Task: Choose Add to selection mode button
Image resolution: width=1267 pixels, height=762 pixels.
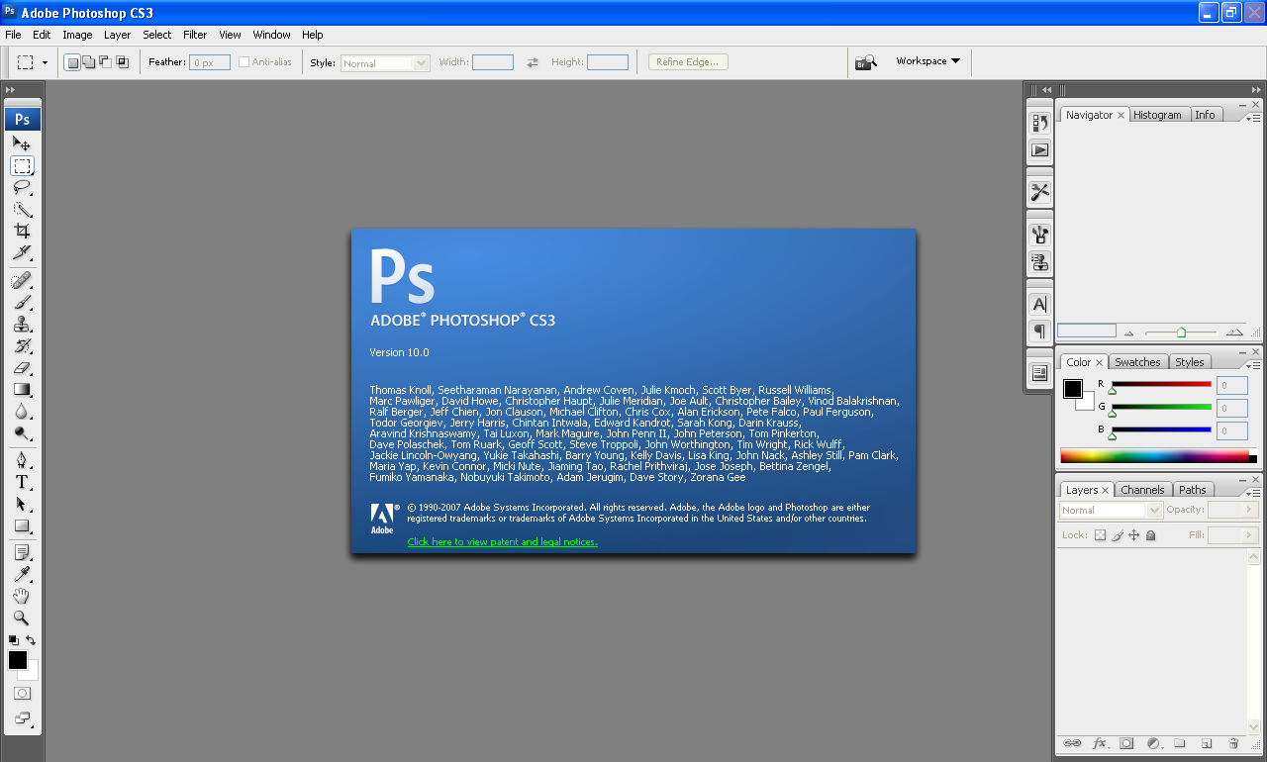Action: (89, 62)
